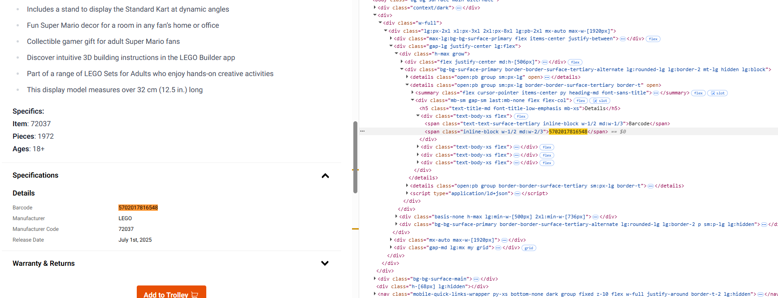Open ellipsis of third details border-t node
The width and height of the screenshot is (778, 298).
click(x=650, y=186)
